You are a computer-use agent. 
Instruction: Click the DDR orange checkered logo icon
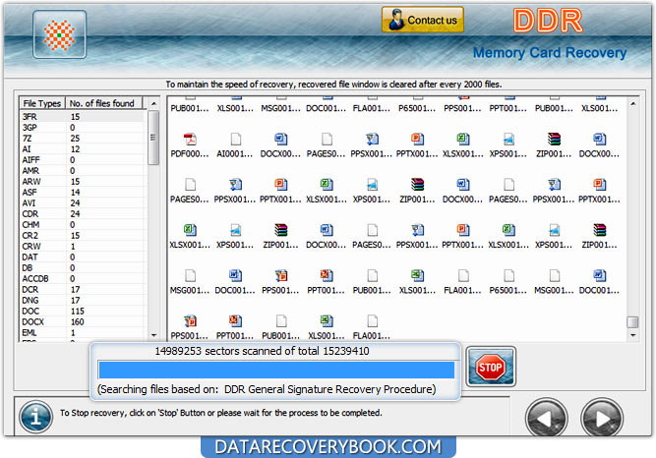[x=59, y=34]
